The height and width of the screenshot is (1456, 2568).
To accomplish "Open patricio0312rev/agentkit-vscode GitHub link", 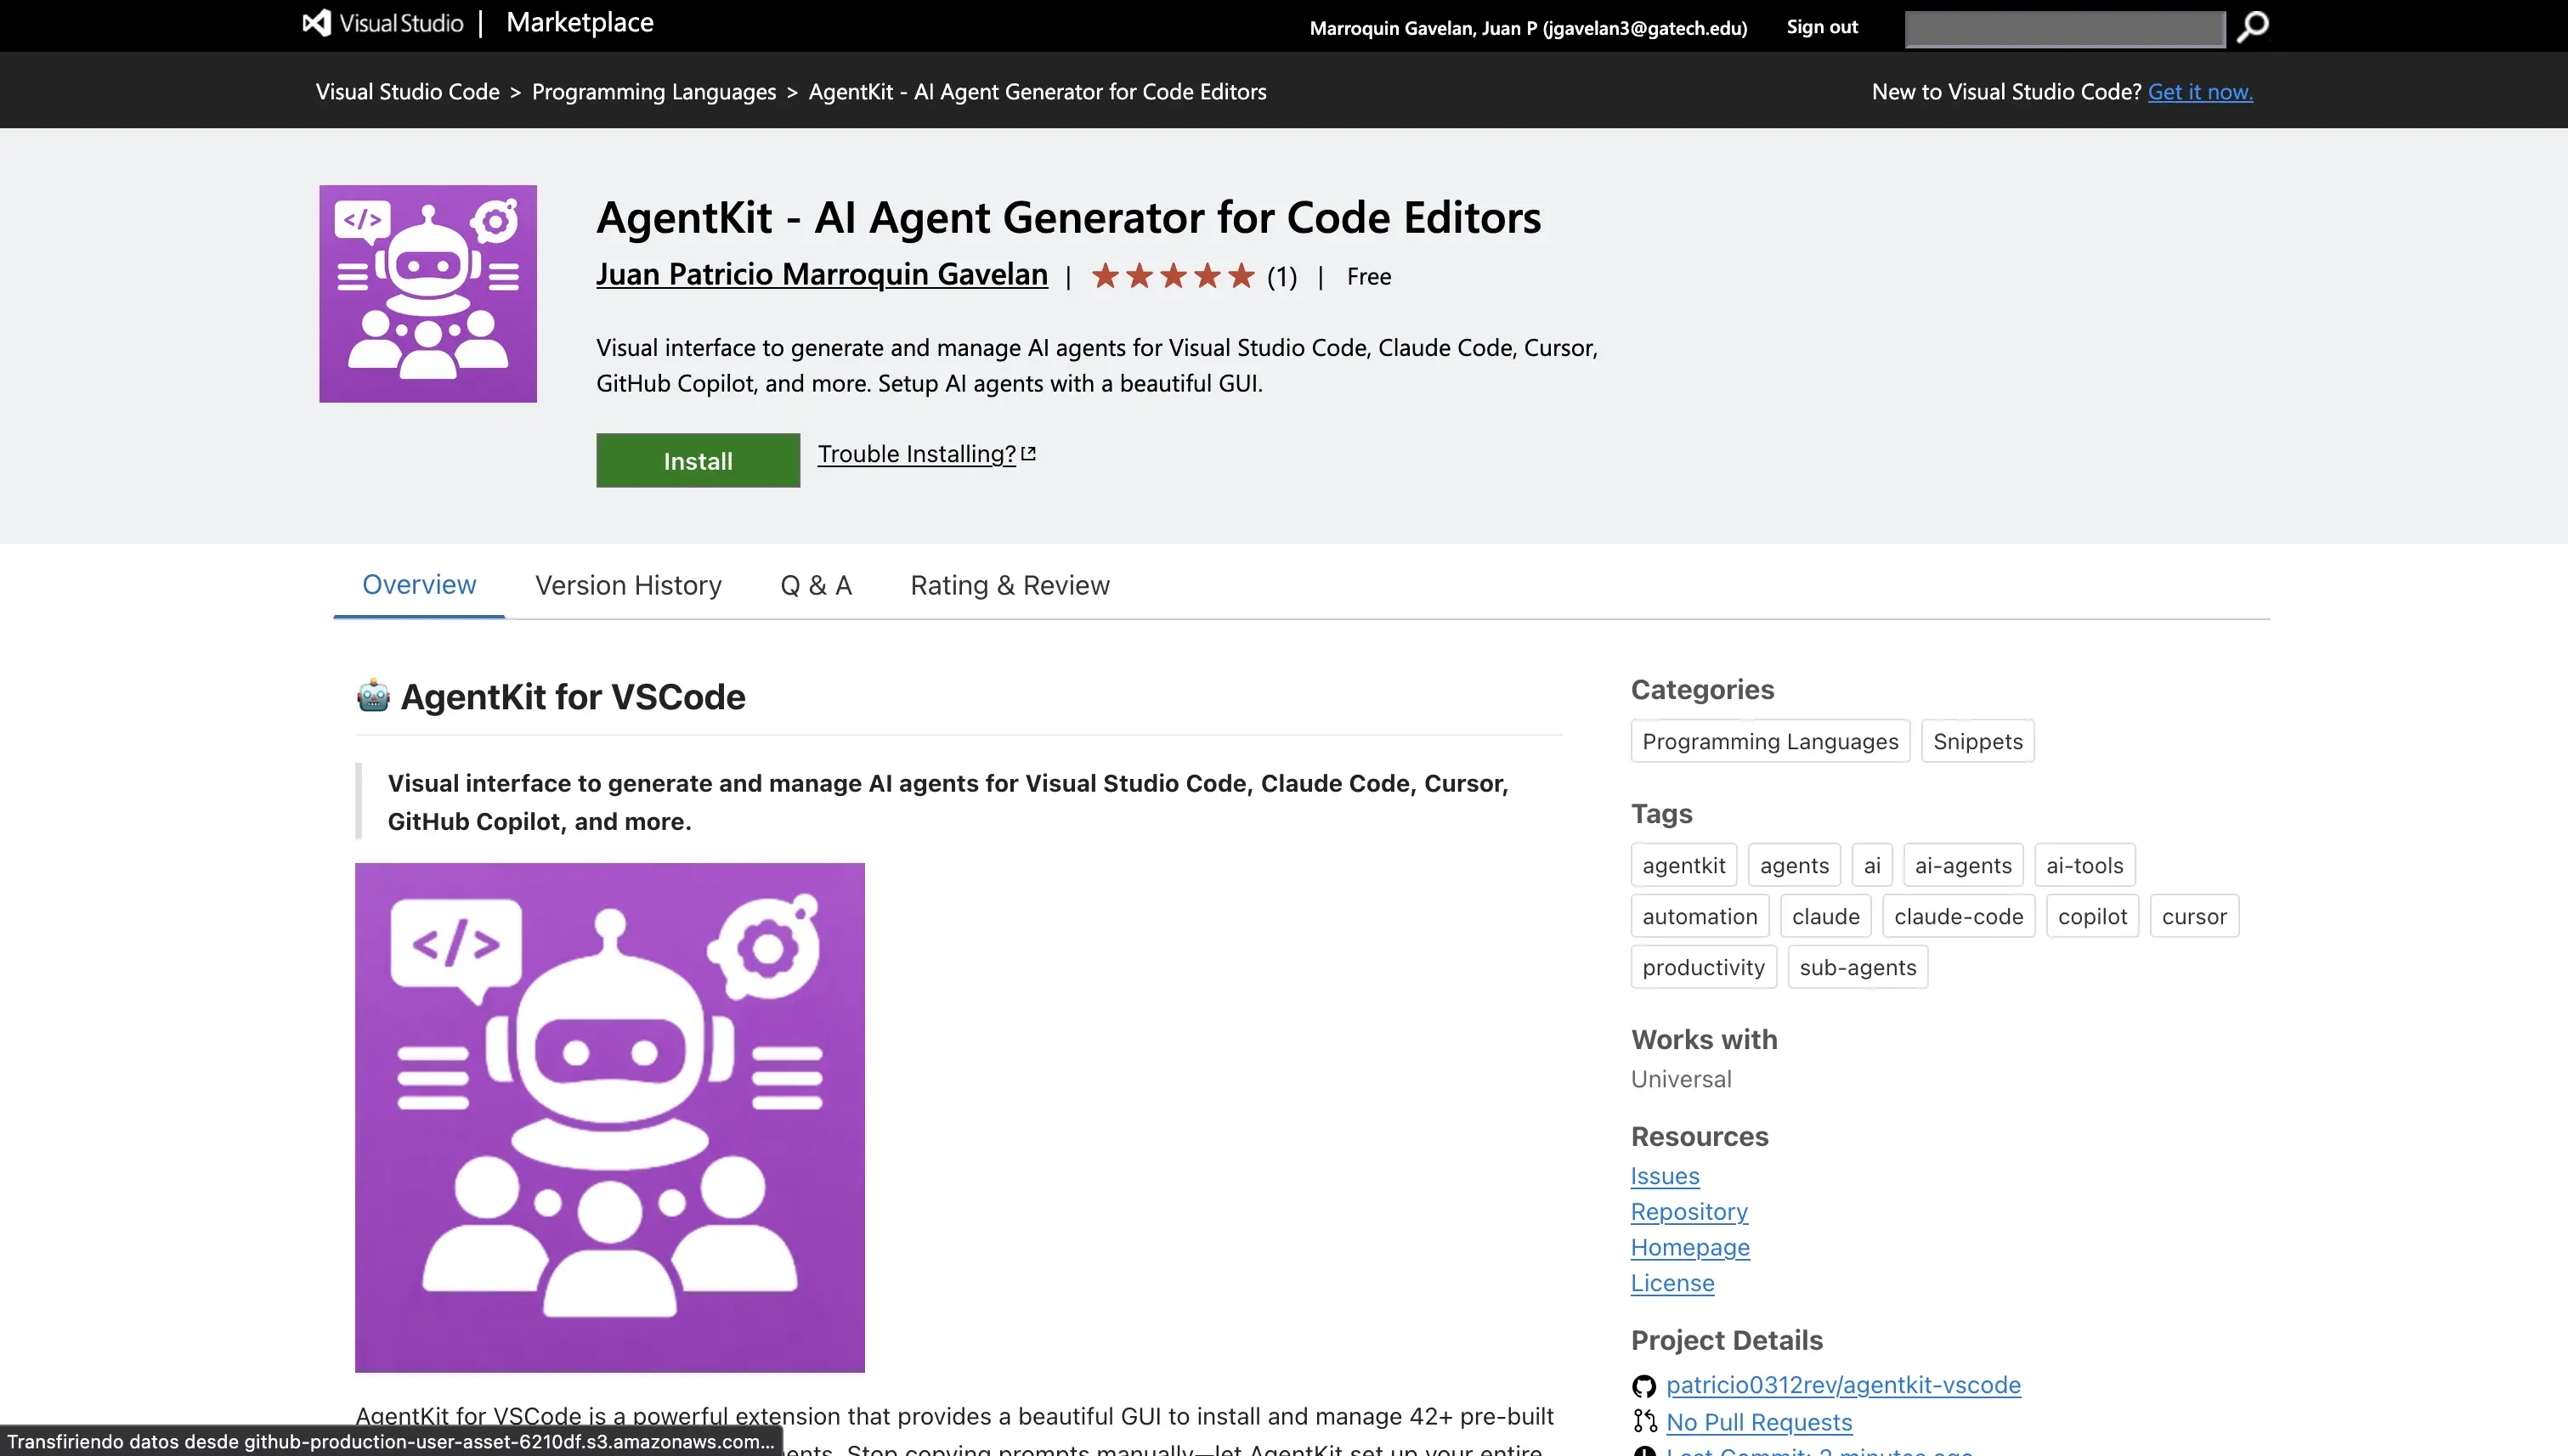I will (1842, 1385).
